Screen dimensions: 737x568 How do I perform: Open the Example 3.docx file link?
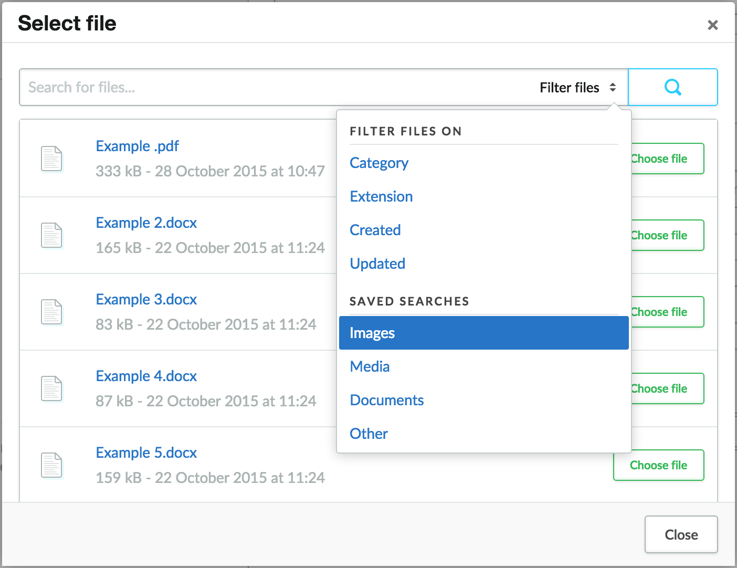pyautogui.click(x=146, y=299)
